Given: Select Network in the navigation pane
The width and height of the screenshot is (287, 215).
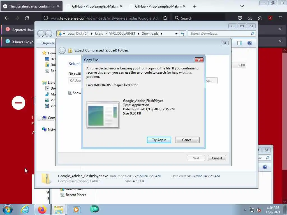Looking at the screenshot, I should [49, 129].
